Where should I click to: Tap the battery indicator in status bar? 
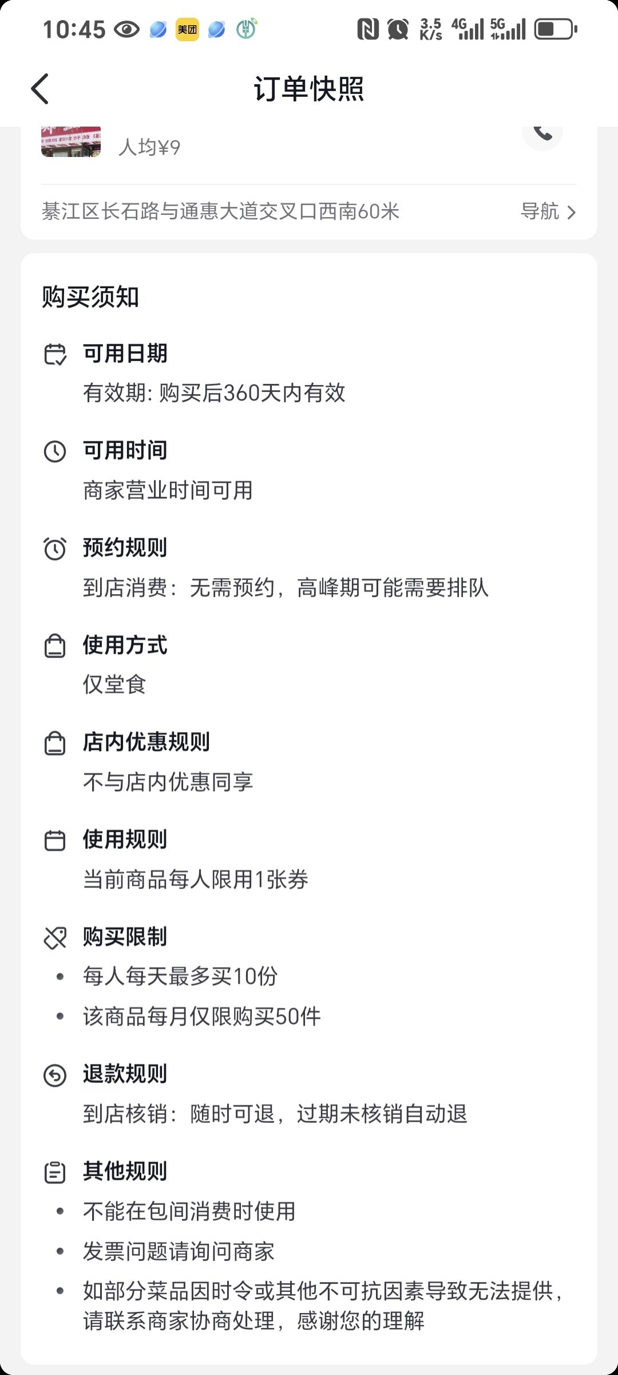(555, 29)
